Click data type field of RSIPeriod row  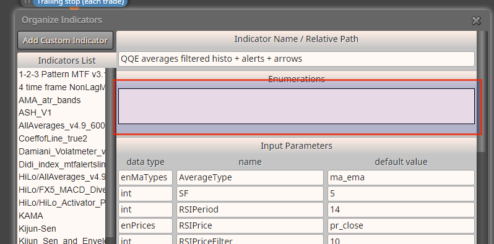(x=145, y=209)
